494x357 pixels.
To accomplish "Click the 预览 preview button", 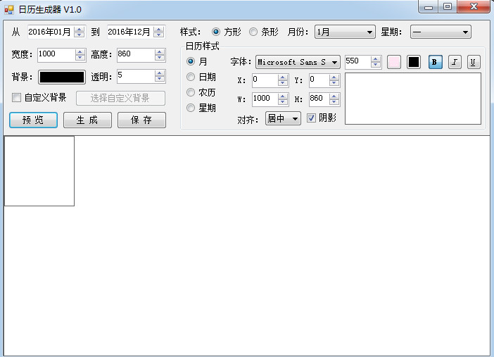I will [33, 120].
